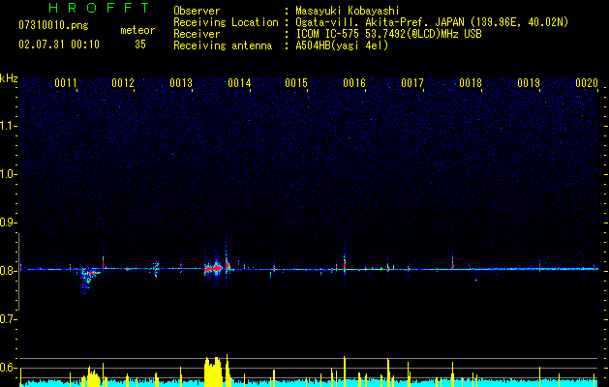
Task: Click the 0020 time marker
Action: coord(587,83)
